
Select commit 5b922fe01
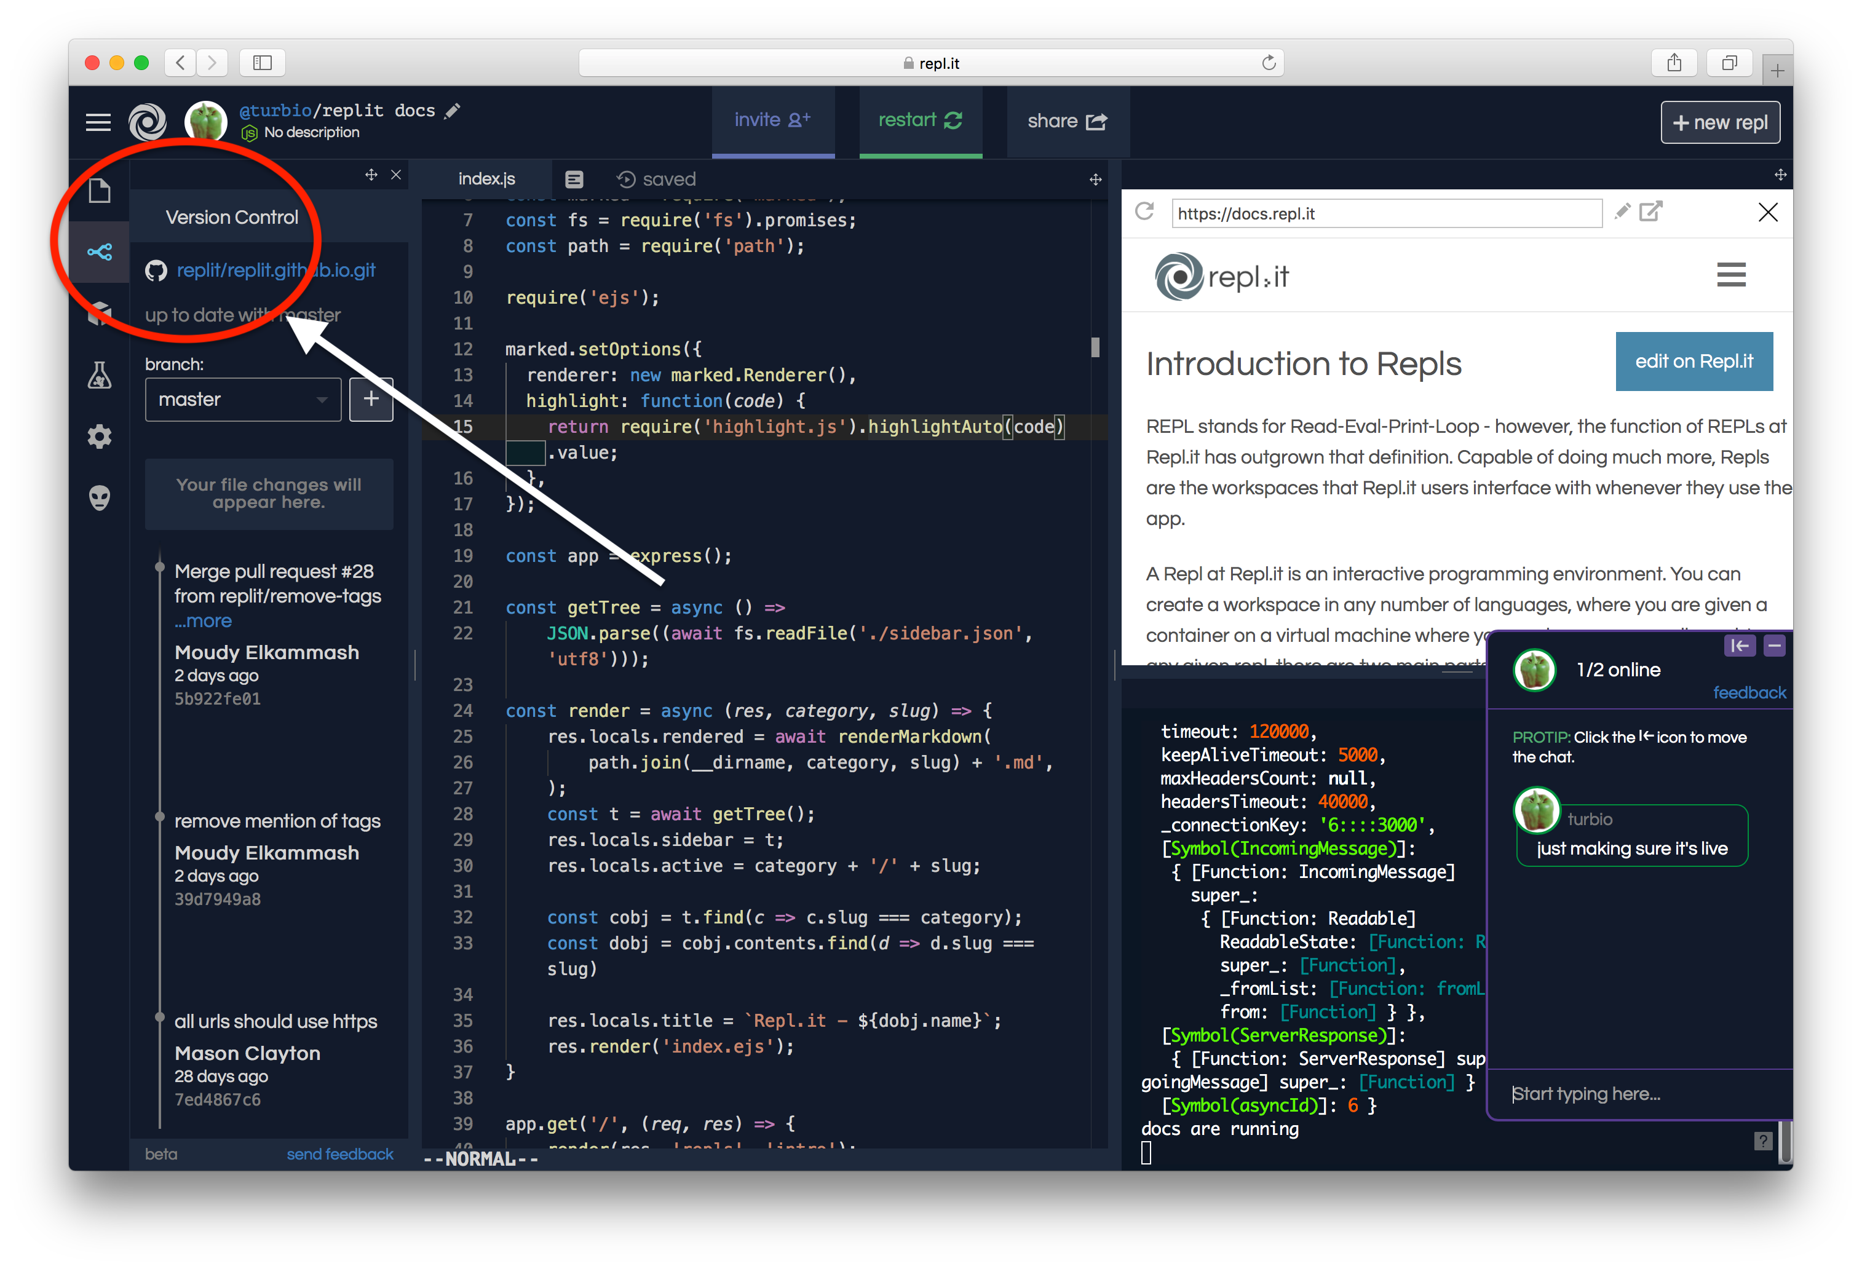(x=217, y=698)
